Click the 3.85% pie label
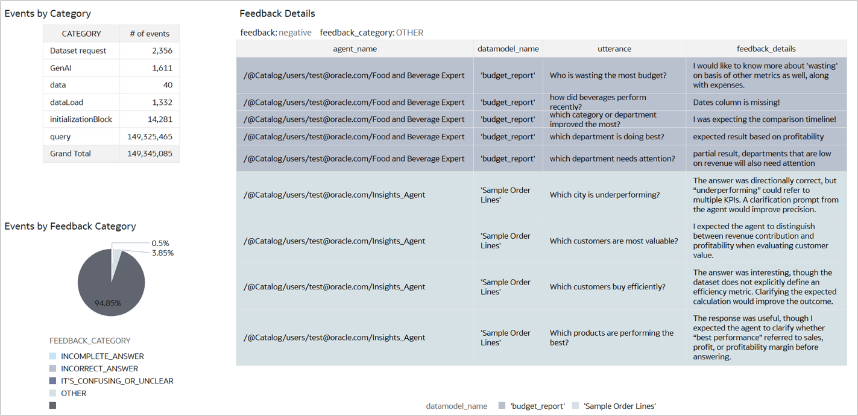 (x=162, y=253)
